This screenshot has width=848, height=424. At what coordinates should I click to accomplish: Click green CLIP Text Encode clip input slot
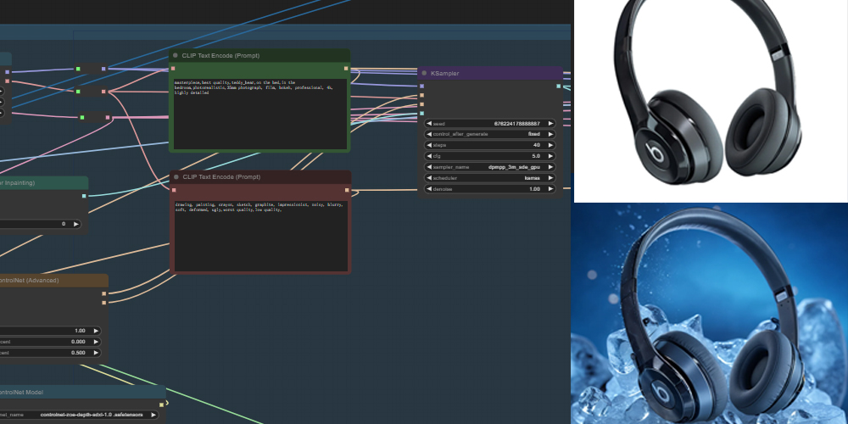173,69
